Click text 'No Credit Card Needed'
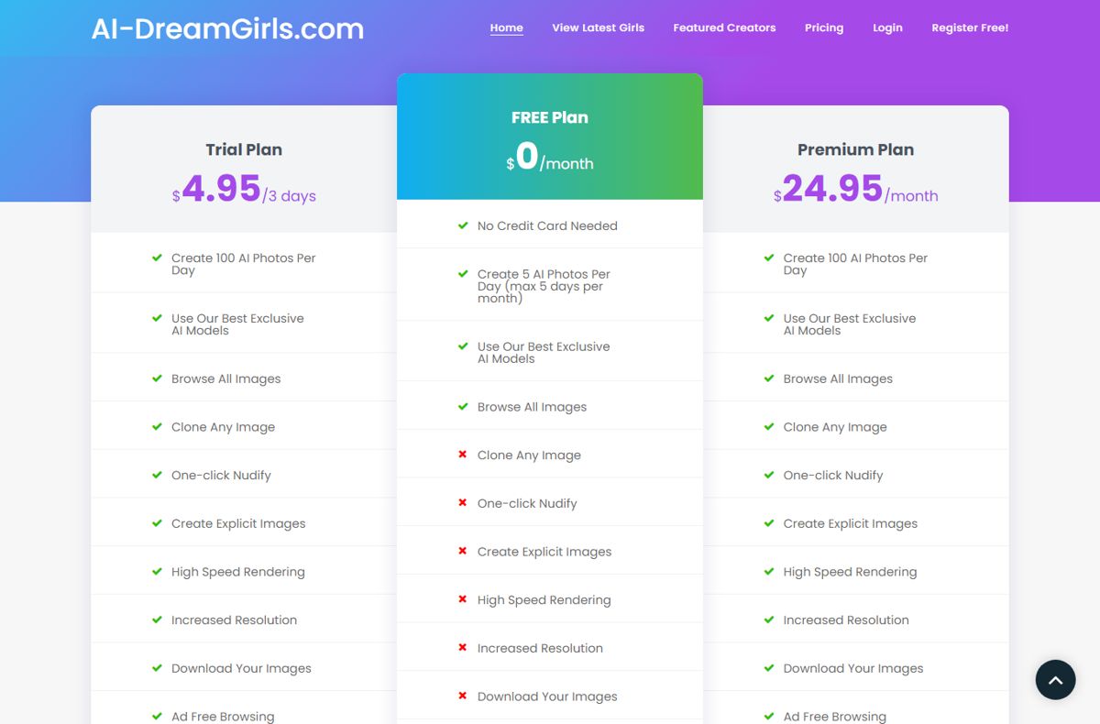 (x=547, y=225)
